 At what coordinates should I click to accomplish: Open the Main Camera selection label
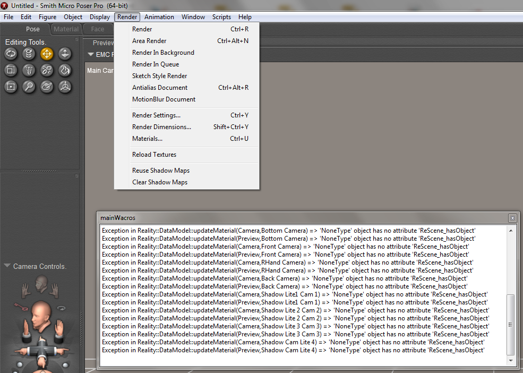[100, 71]
